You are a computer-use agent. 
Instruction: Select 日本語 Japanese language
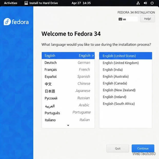(x=68, y=91)
